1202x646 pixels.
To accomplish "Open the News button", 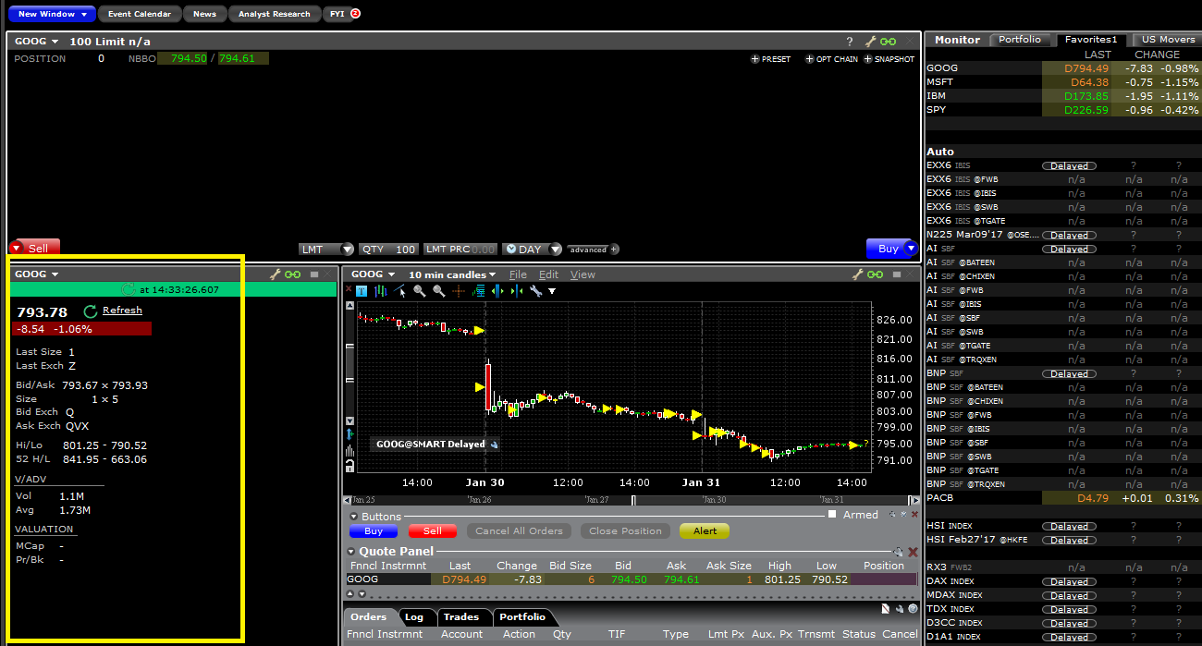I will point(204,14).
